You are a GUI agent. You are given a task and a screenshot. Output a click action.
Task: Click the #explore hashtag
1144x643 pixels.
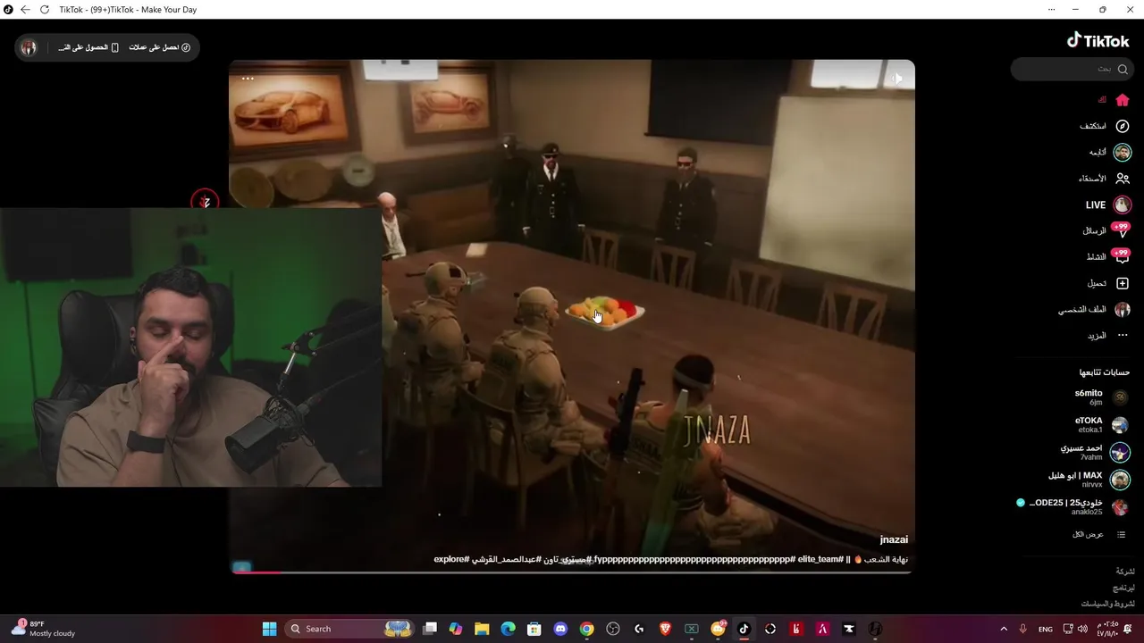click(451, 560)
